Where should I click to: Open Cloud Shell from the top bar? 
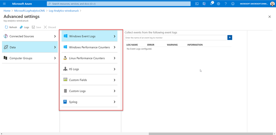[197, 4]
